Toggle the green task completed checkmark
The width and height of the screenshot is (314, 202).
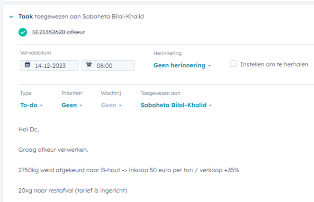23,32
